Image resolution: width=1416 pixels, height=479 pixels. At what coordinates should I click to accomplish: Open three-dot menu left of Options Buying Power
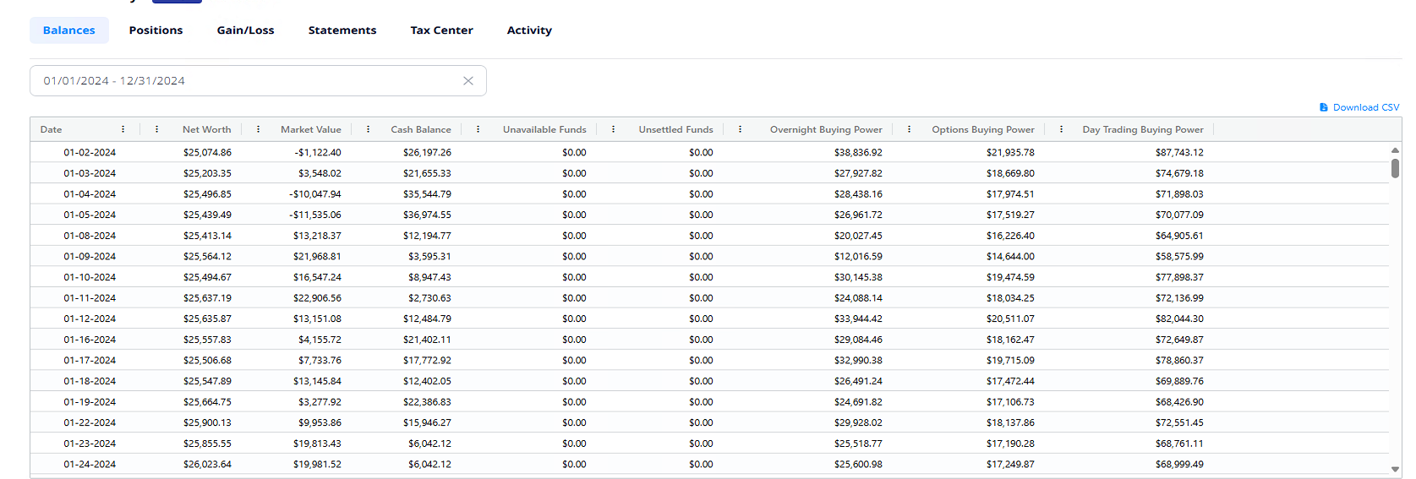pos(910,129)
